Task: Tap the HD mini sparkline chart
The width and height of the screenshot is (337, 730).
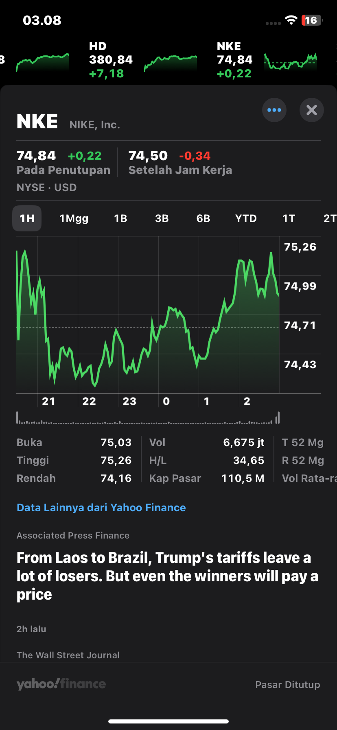Action: [x=171, y=63]
